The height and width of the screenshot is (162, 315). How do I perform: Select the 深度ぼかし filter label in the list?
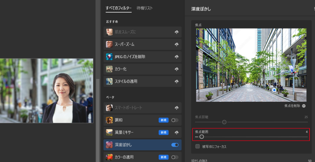point(123,145)
